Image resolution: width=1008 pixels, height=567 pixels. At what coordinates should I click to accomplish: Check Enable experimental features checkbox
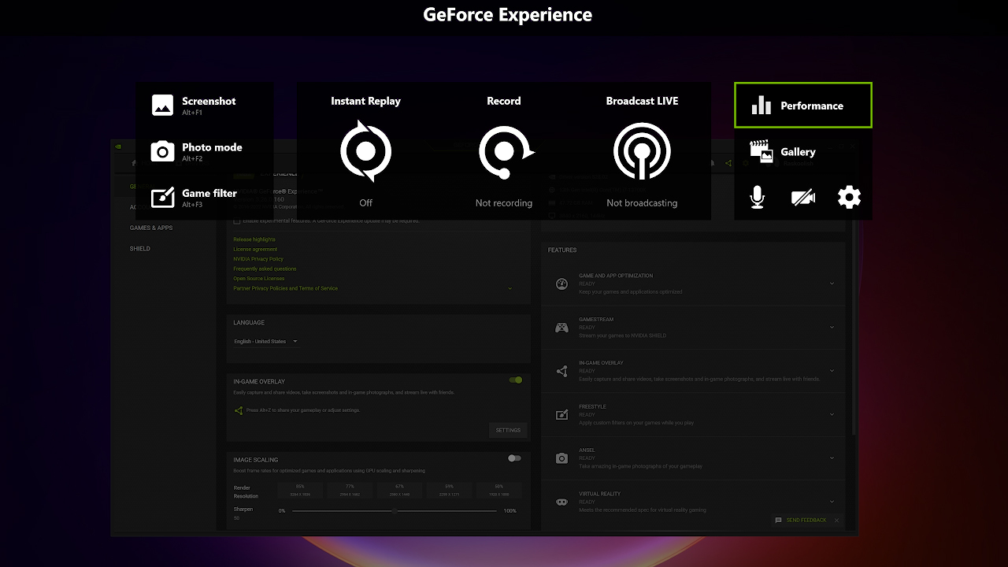(x=237, y=221)
